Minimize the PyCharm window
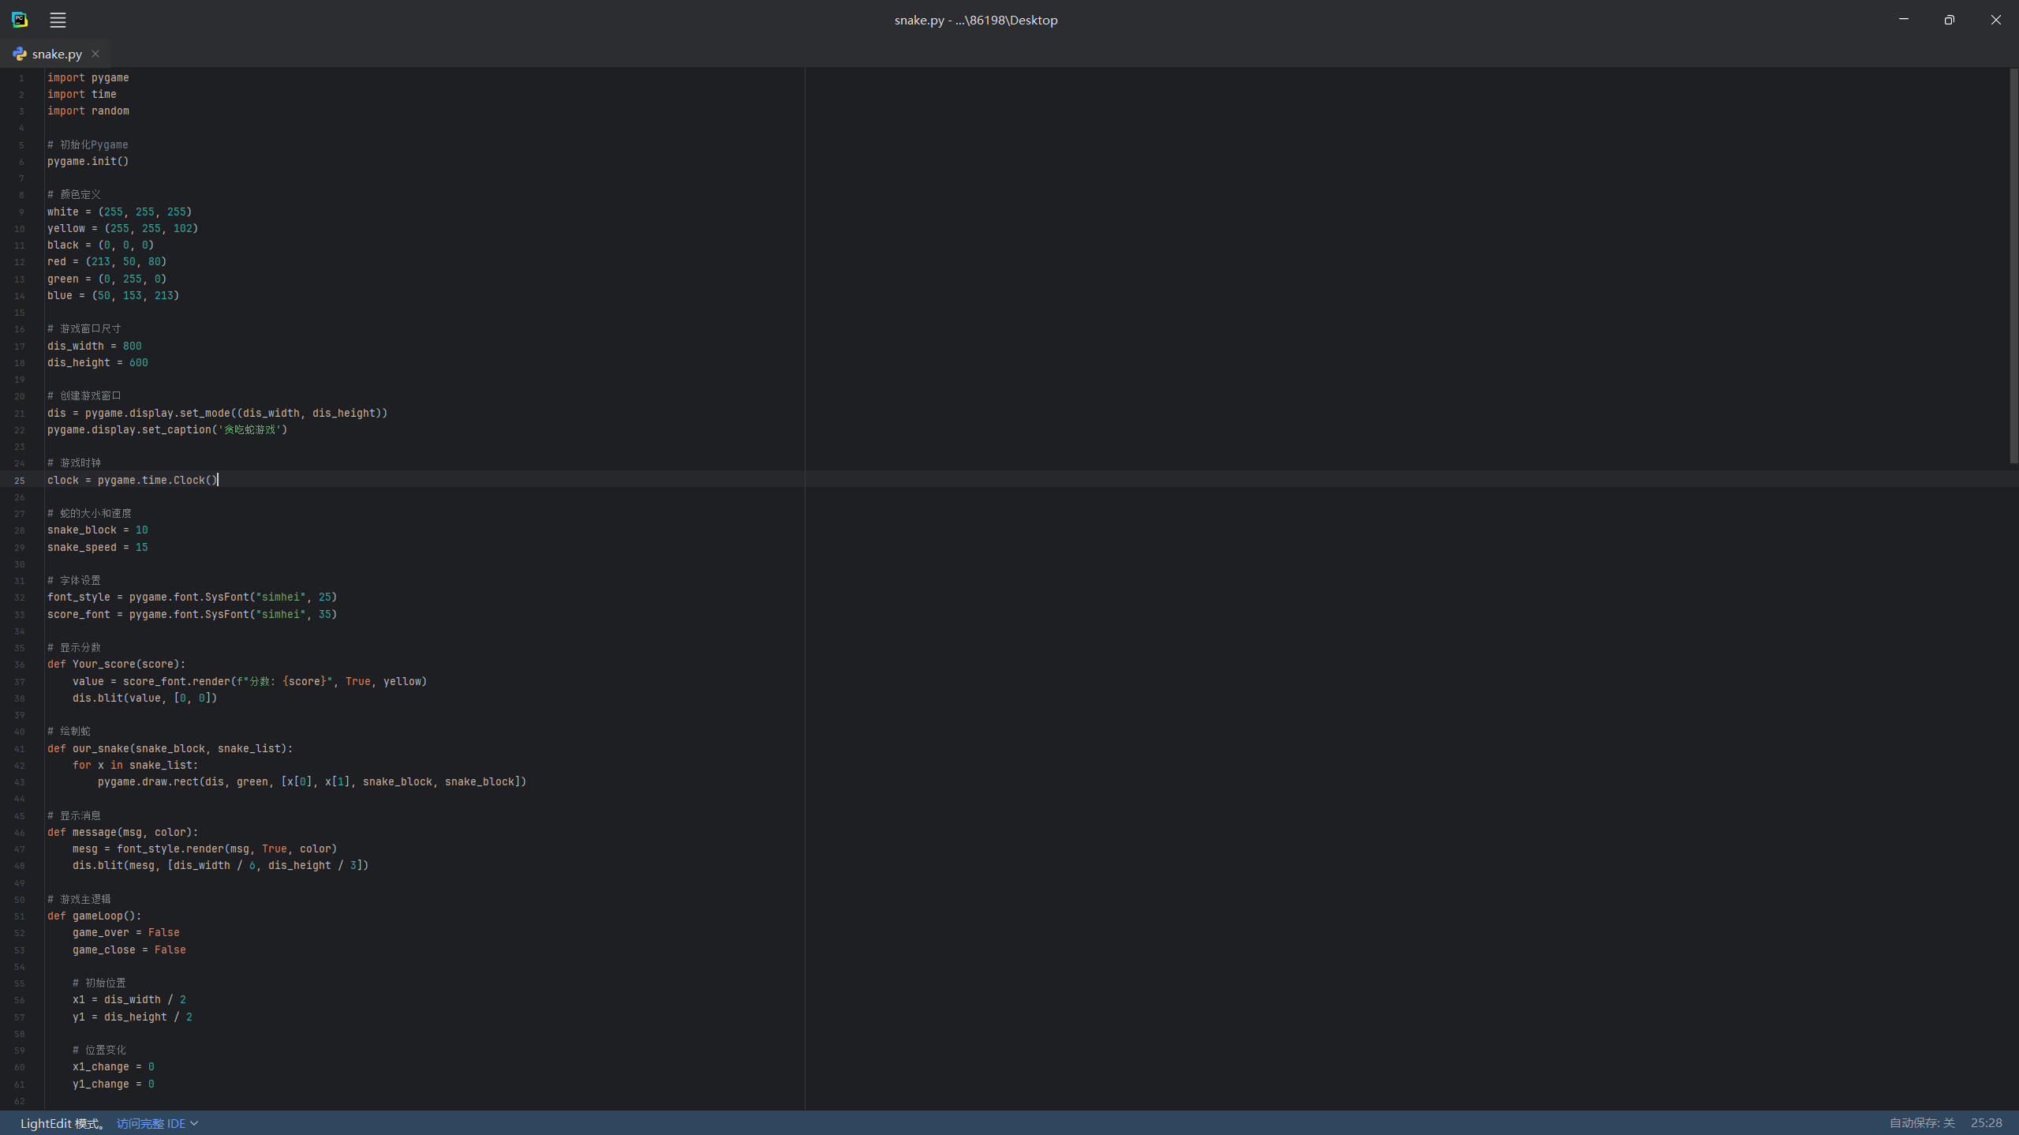The width and height of the screenshot is (2019, 1135). (x=1903, y=20)
